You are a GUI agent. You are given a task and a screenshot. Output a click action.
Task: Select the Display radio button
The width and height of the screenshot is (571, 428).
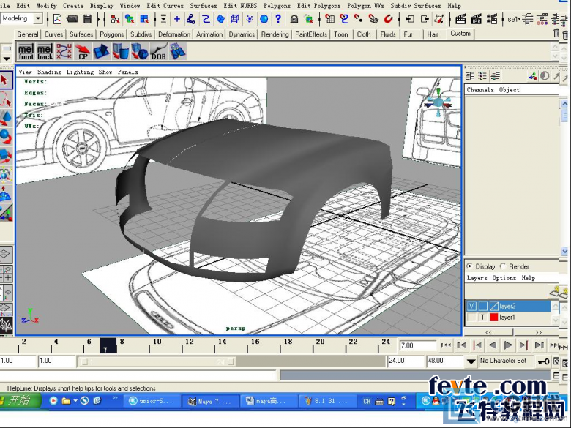pos(469,266)
